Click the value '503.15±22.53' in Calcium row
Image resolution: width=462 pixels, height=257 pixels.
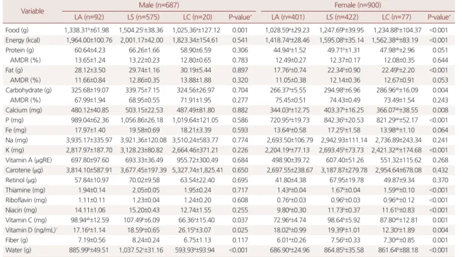pos(144,110)
